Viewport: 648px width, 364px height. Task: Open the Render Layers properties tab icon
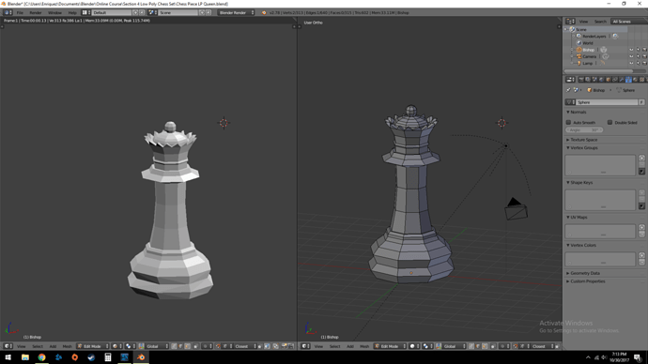click(x=588, y=80)
